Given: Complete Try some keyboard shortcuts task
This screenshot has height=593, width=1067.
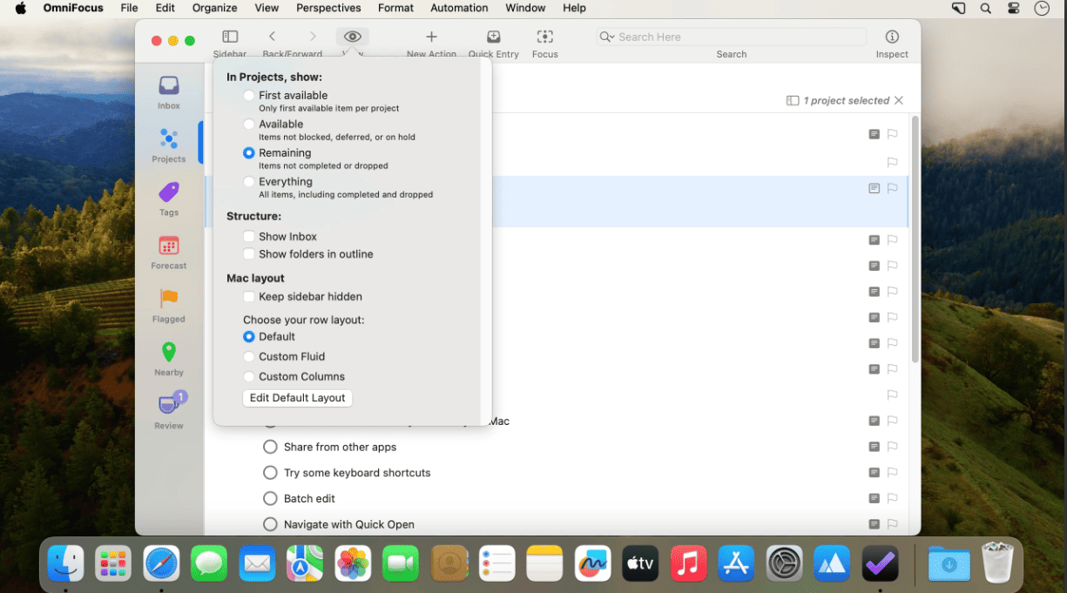Looking at the screenshot, I should [x=270, y=473].
